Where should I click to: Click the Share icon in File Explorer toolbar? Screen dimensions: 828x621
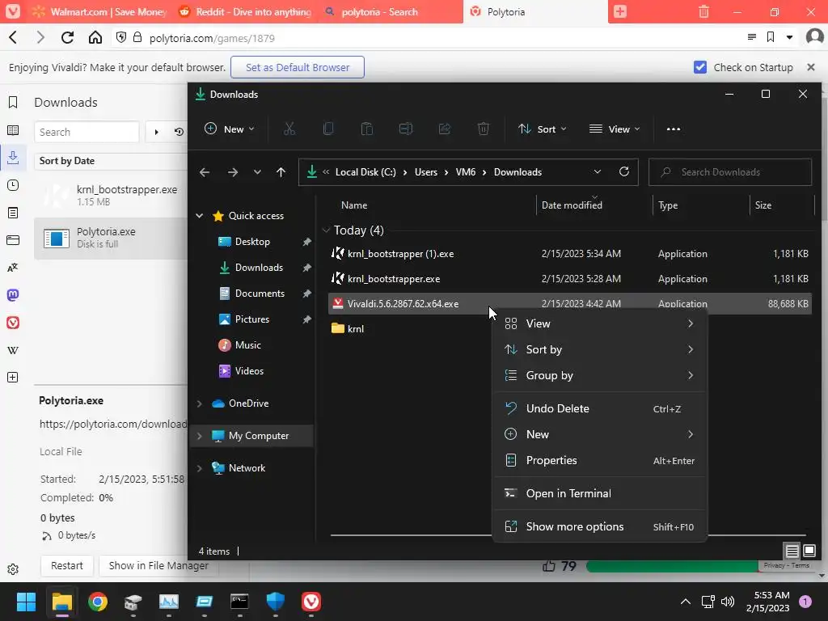(445, 129)
